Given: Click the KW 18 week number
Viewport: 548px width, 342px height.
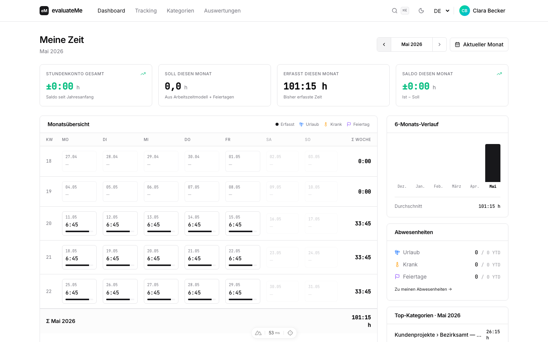Looking at the screenshot, I should click(49, 161).
